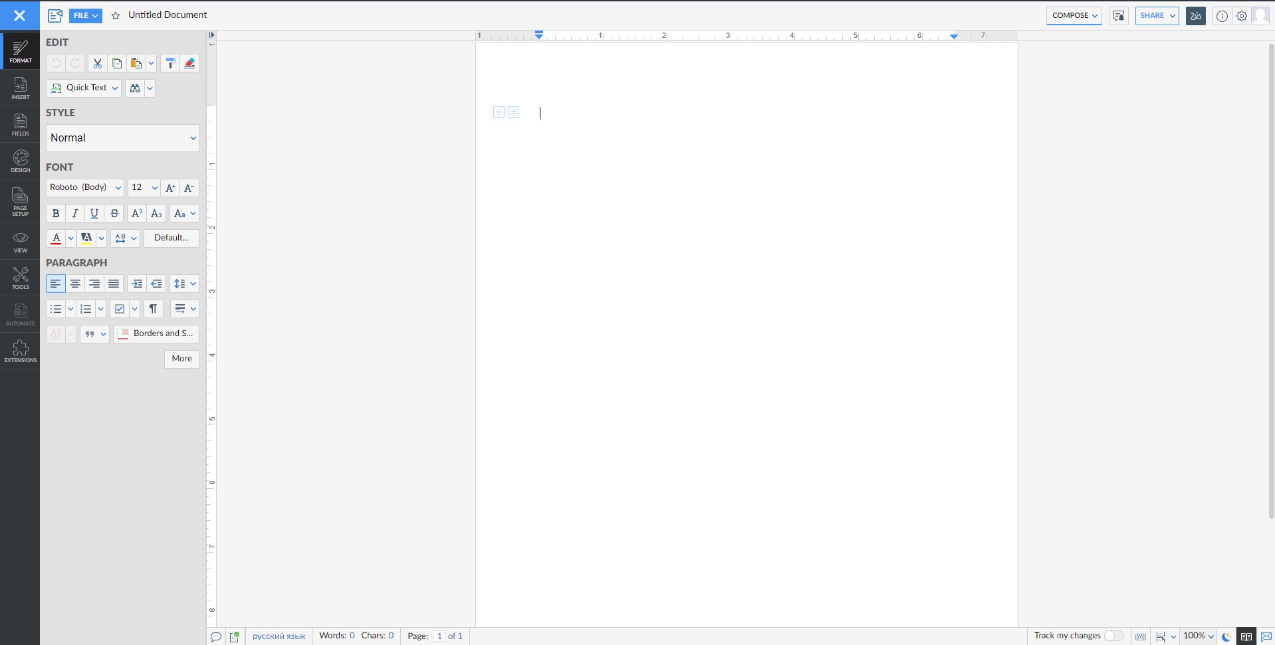
Task: Click the Superscript icon
Action: [137, 213]
